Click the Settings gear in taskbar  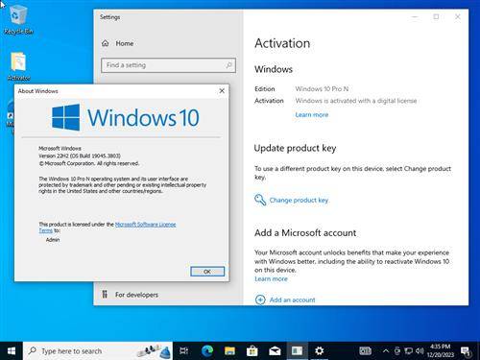pos(319,351)
